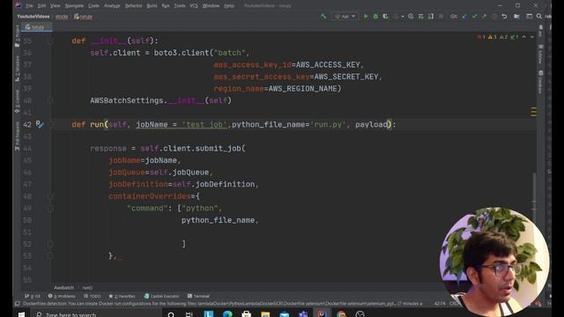This screenshot has width=564, height=317.
Task: Click the yellow marker on the error stripe
Action: click(533, 112)
